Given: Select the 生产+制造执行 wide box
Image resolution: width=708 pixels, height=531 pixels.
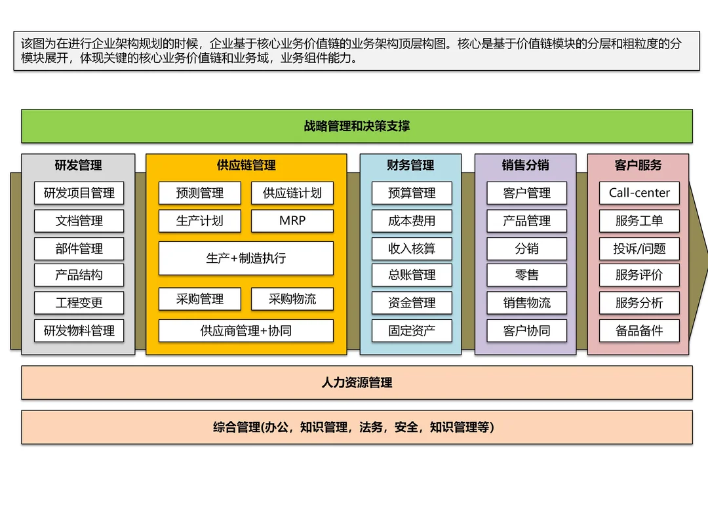Looking at the screenshot, I should point(246,258).
